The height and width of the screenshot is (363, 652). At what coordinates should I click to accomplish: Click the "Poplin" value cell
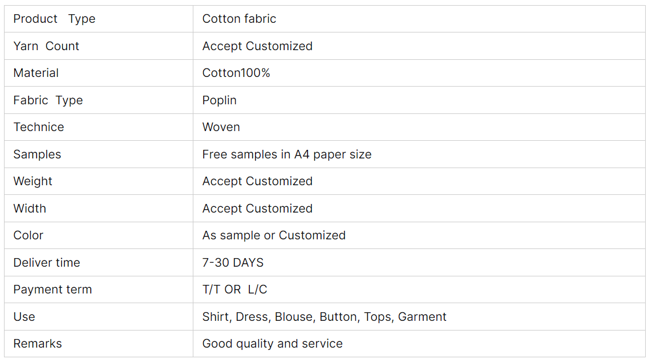point(220,100)
